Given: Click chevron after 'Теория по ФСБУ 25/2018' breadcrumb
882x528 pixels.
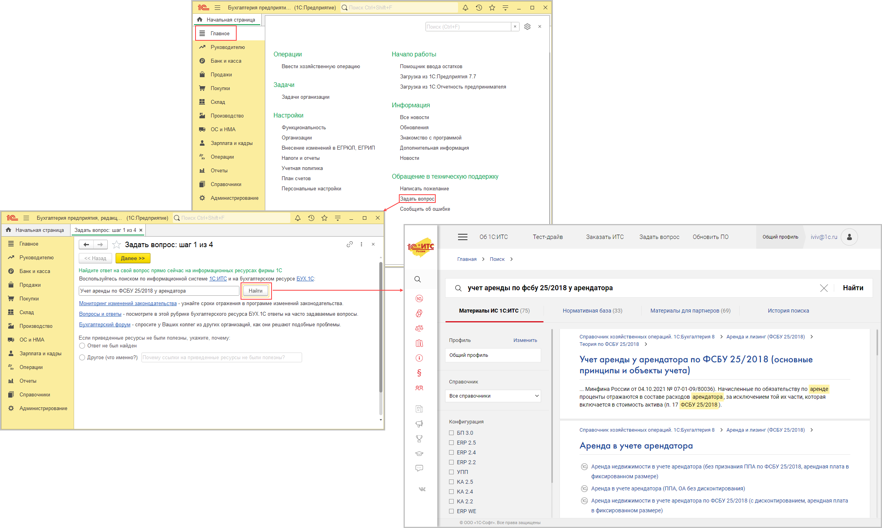Looking at the screenshot, I should point(646,344).
